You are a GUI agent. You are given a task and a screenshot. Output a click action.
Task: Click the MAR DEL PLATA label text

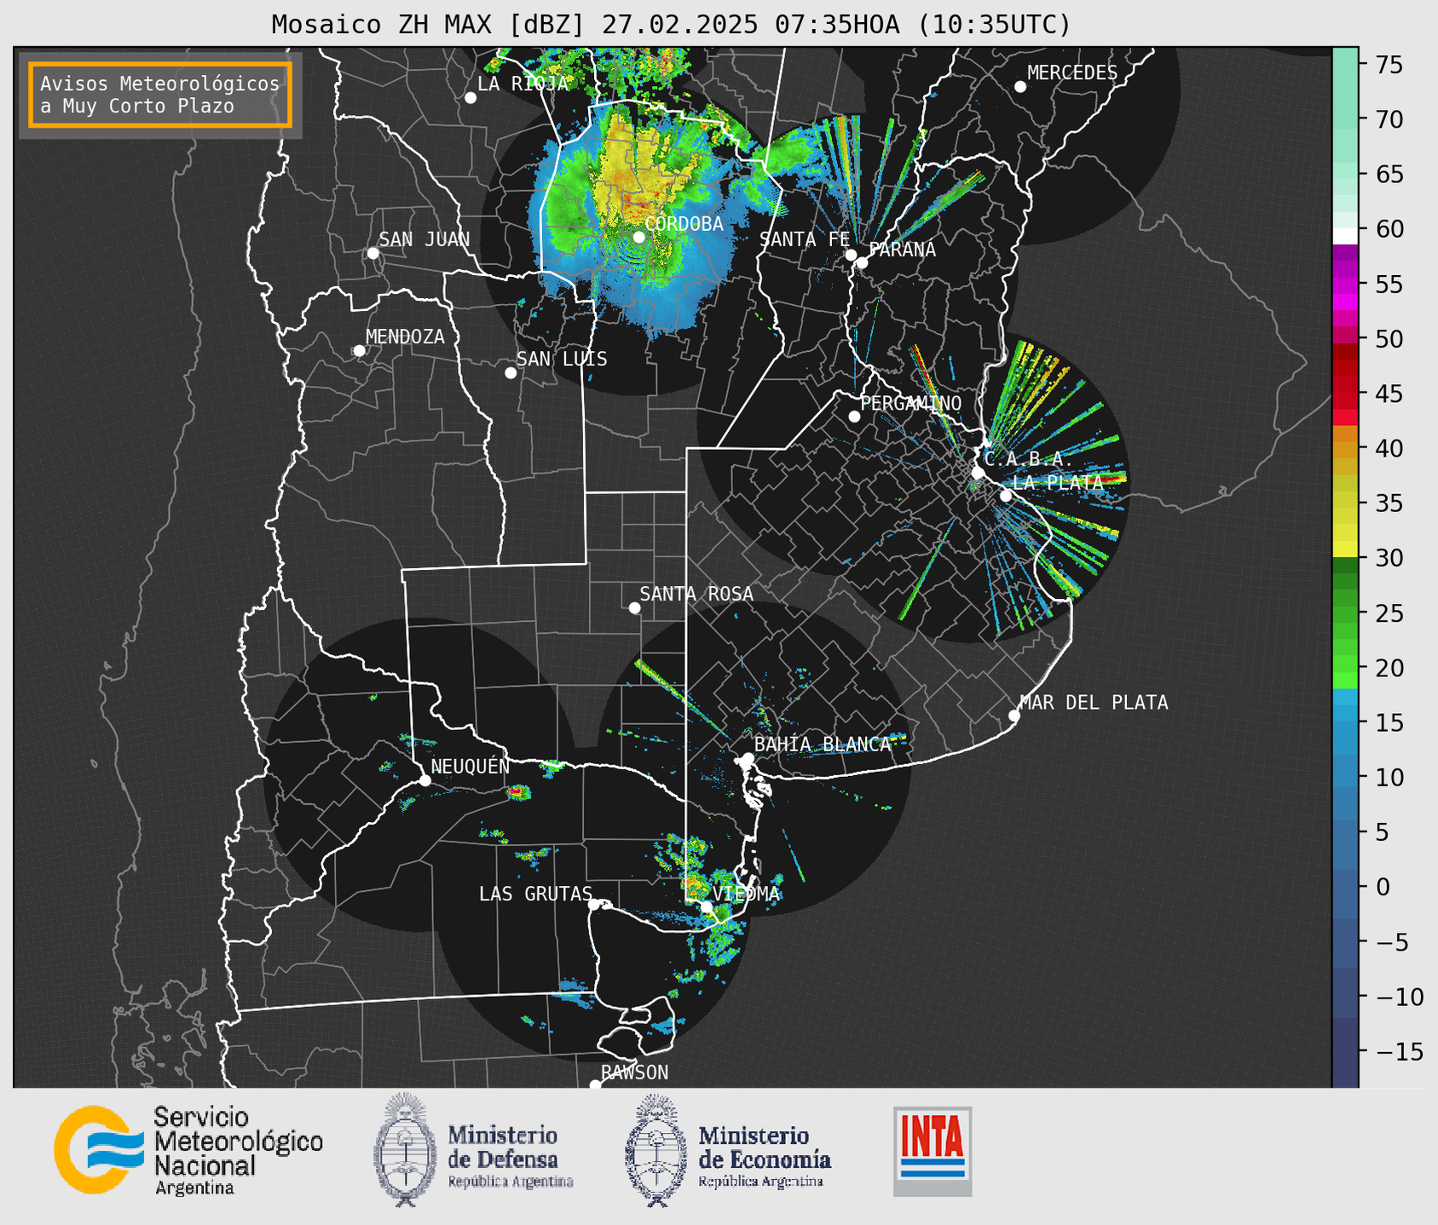tap(1094, 703)
